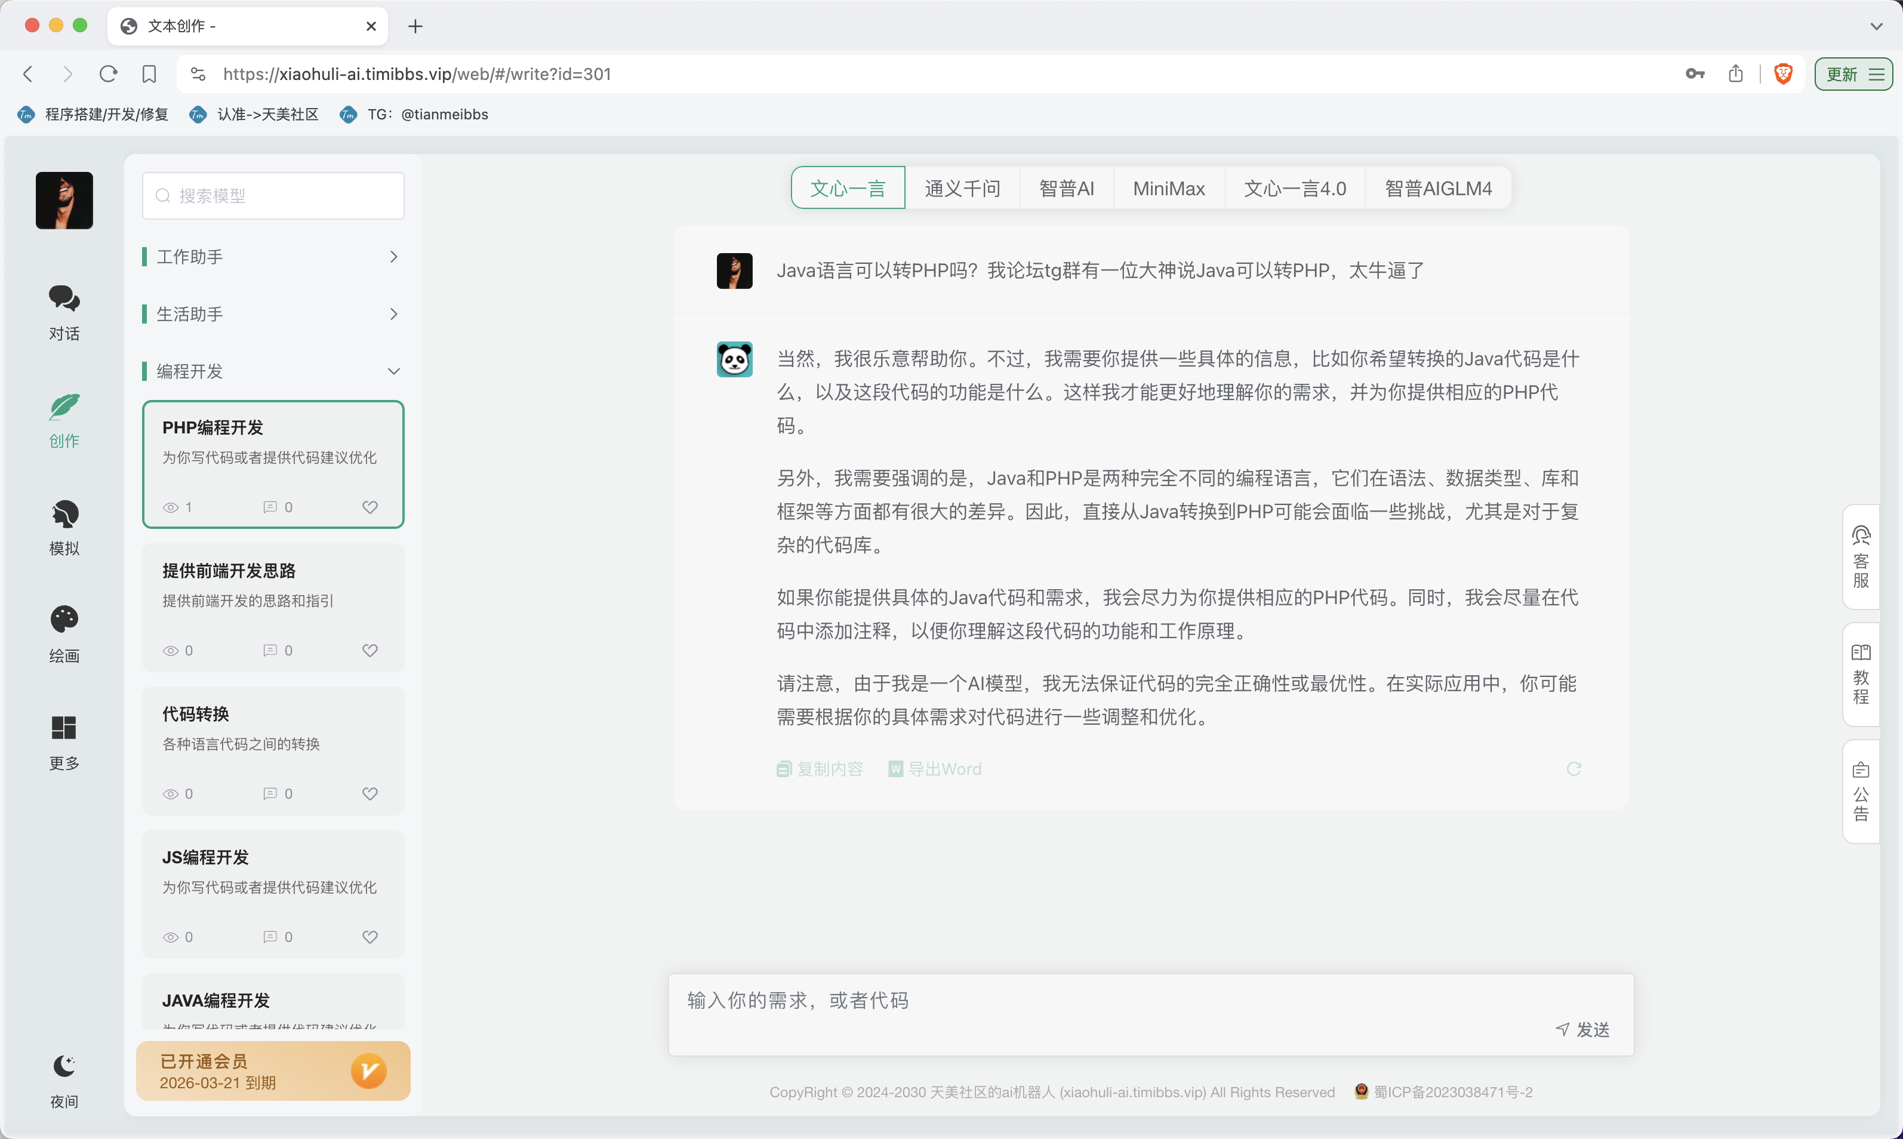Open the 认准->天美社区 bookmark

tap(254, 115)
